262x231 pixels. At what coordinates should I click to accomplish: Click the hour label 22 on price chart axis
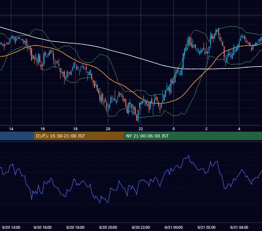pyautogui.click(x=141, y=129)
